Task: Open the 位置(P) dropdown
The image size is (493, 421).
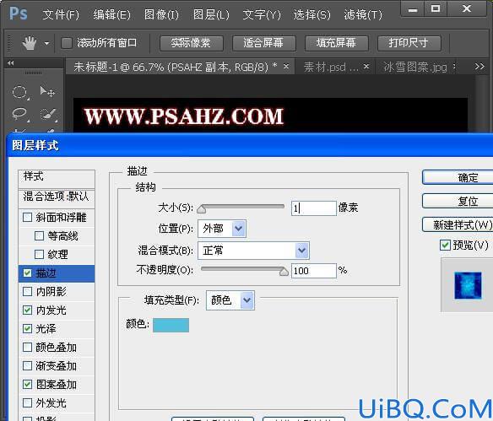Action: coord(222,229)
